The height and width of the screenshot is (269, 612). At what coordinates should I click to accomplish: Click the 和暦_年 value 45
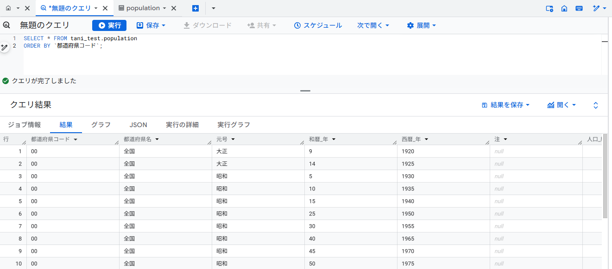tap(312, 251)
